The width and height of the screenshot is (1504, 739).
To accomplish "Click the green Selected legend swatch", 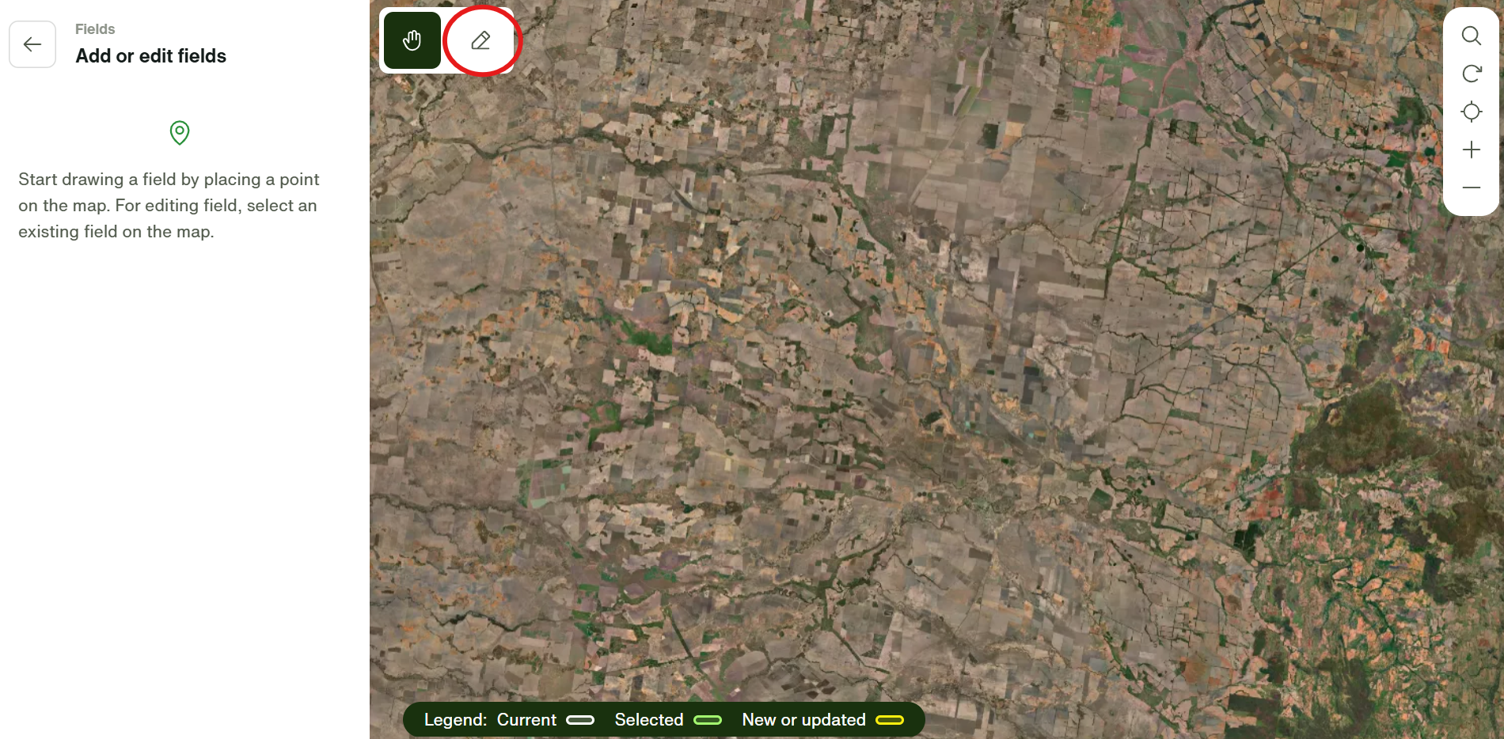I will 707,720.
